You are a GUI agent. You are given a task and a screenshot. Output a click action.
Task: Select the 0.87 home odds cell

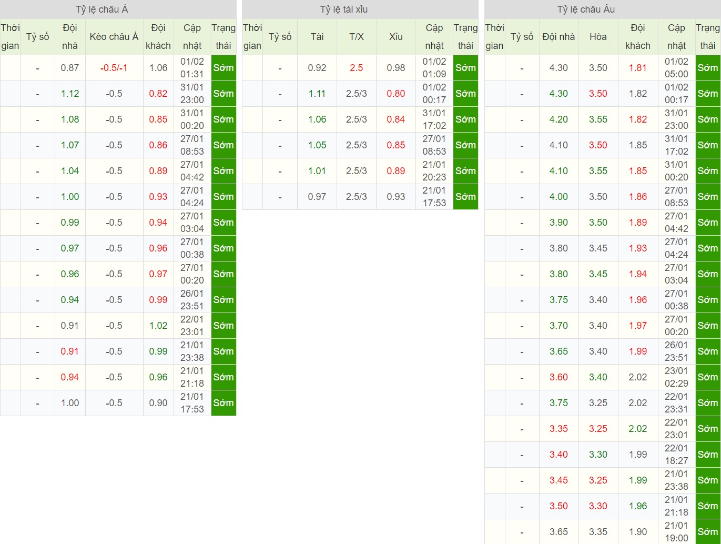[70, 68]
